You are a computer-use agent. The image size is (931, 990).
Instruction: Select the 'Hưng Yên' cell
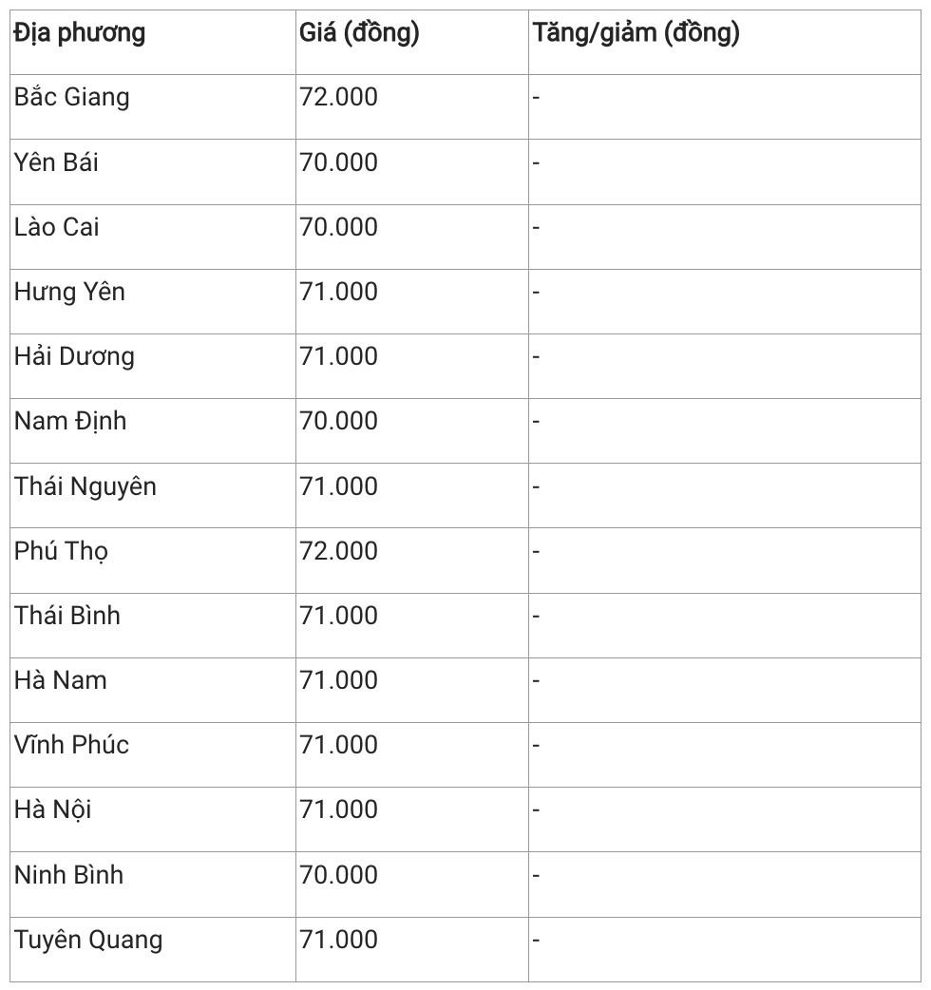(x=69, y=292)
